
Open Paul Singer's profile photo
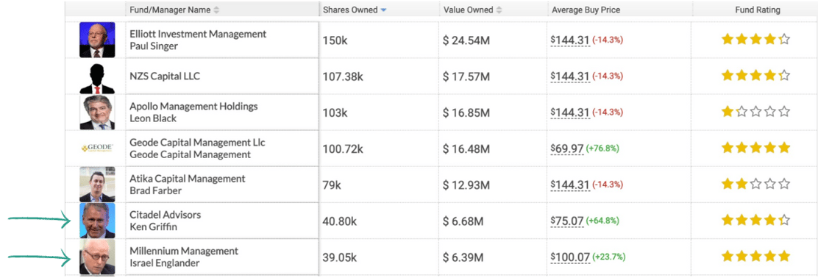coord(97,40)
